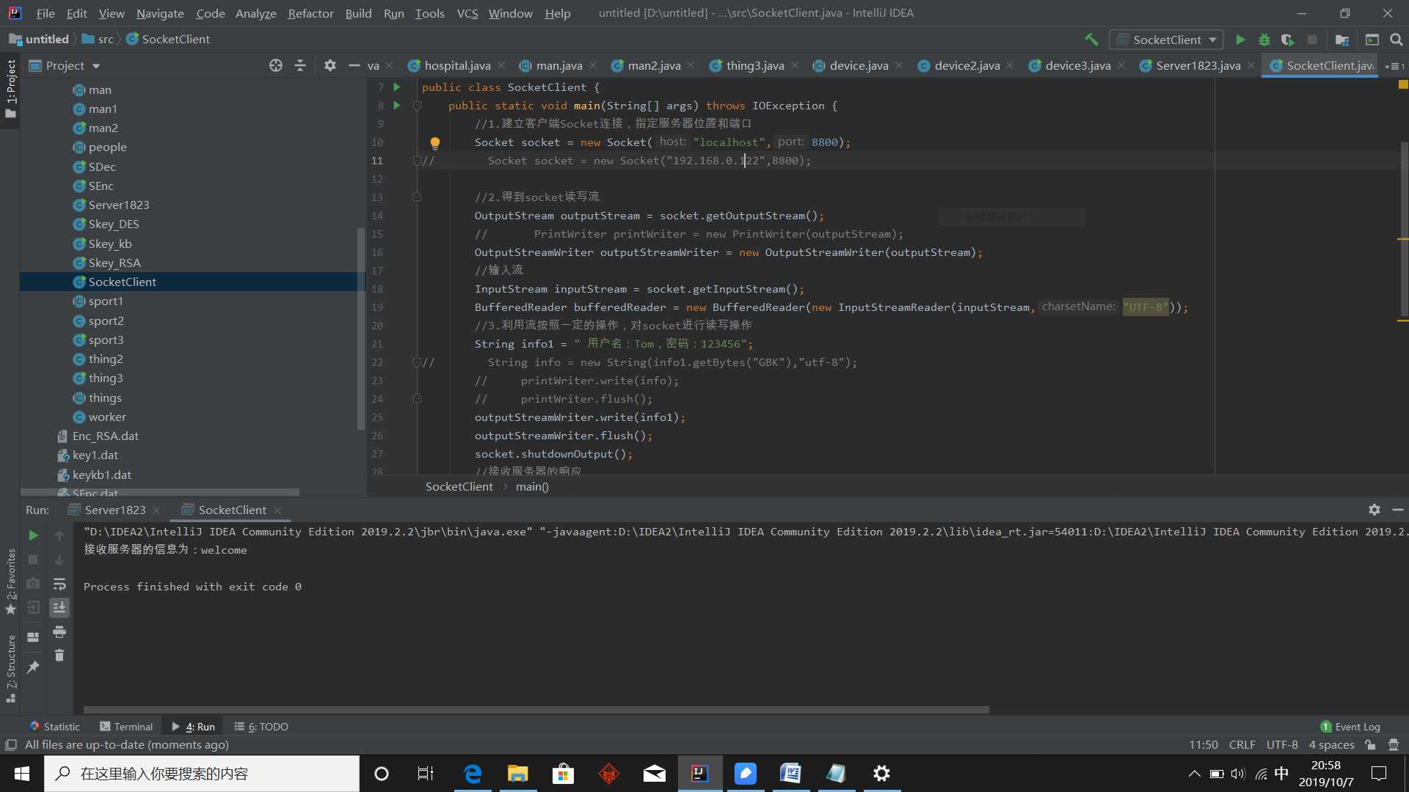Click pin tab icon in Run panel
Viewport: 1409px width, 792px height.
[33, 667]
